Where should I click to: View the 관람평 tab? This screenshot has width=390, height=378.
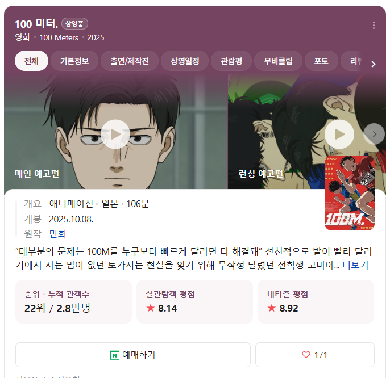[x=231, y=61]
